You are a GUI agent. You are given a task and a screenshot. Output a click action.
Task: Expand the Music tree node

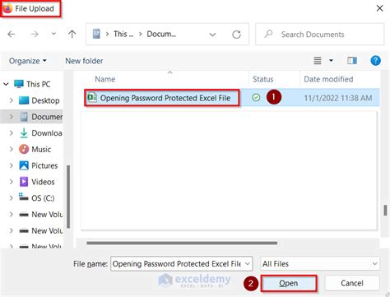pos(11,149)
